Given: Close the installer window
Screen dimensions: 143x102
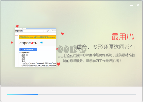Looking at the screenshot, I should [138, 5].
